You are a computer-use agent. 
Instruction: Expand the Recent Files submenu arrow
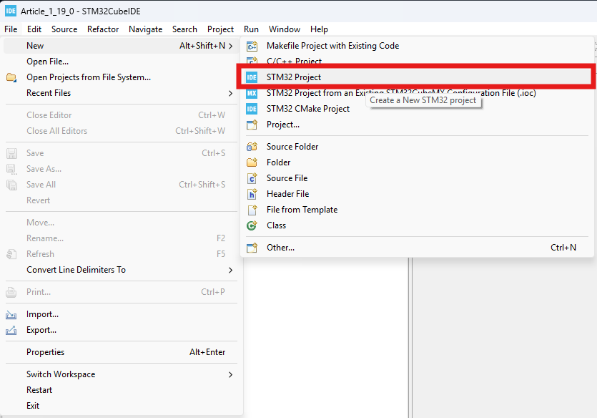(x=230, y=93)
